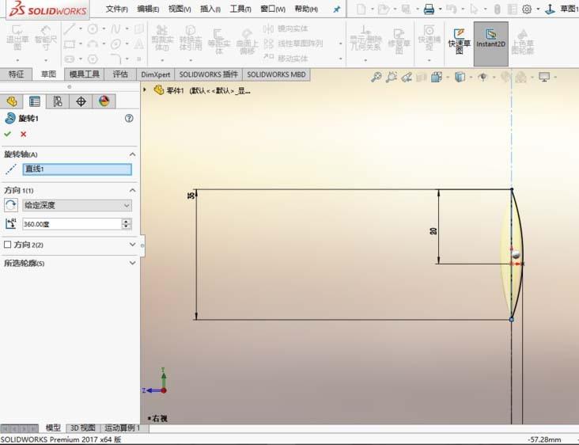Open the DisplayManager color ball tab
Image resolution: width=579 pixels, height=445 pixels.
coord(104,101)
